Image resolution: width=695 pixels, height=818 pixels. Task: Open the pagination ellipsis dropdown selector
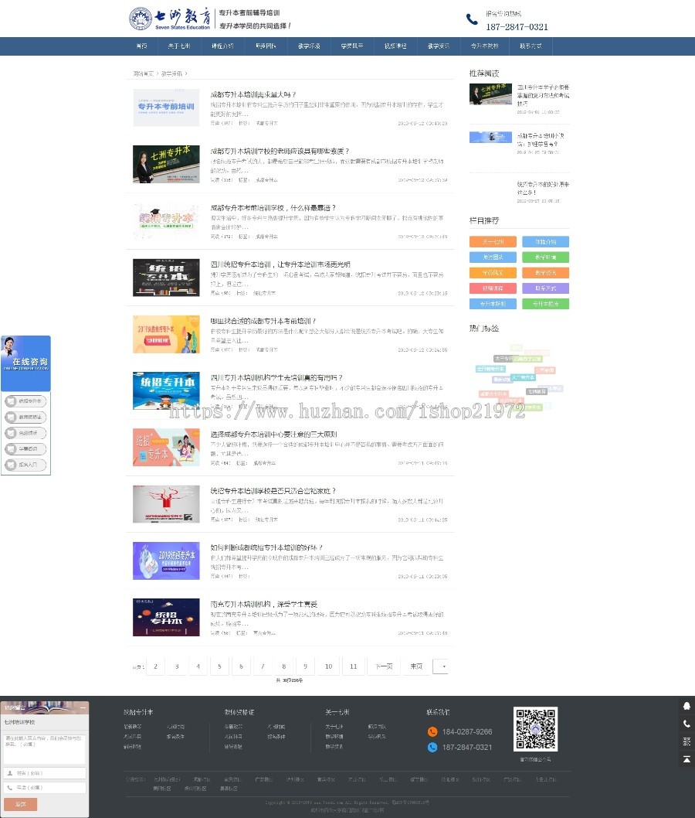[x=441, y=666]
